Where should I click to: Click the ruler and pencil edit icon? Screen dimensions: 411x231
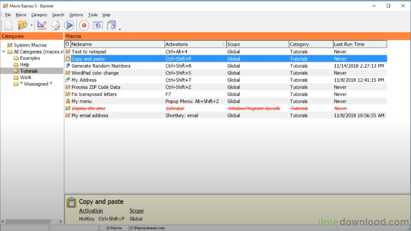tap(42, 25)
